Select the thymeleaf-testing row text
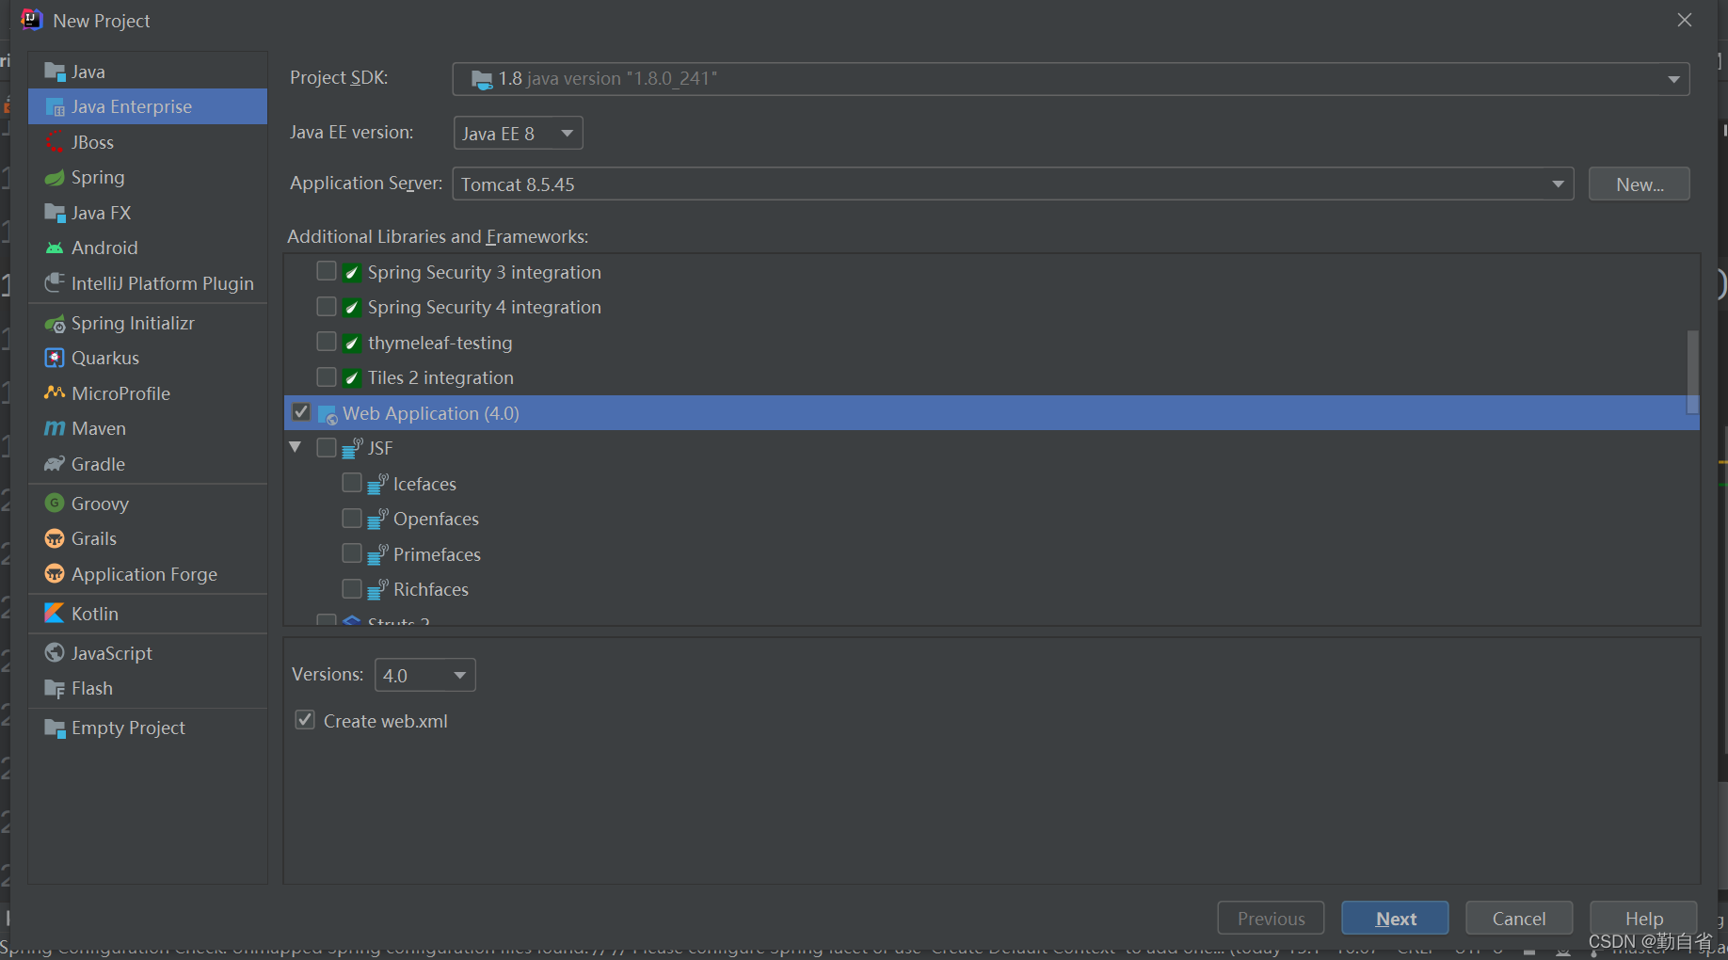The height and width of the screenshot is (960, 1728). click(440, 344)
